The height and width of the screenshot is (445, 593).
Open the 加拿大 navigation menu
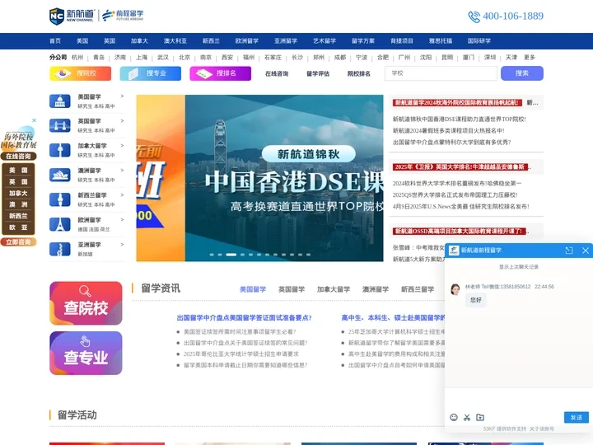(x=139, y=41)
